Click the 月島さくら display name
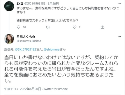The width and height of the screenshot is (125, 95). (26, 37)
